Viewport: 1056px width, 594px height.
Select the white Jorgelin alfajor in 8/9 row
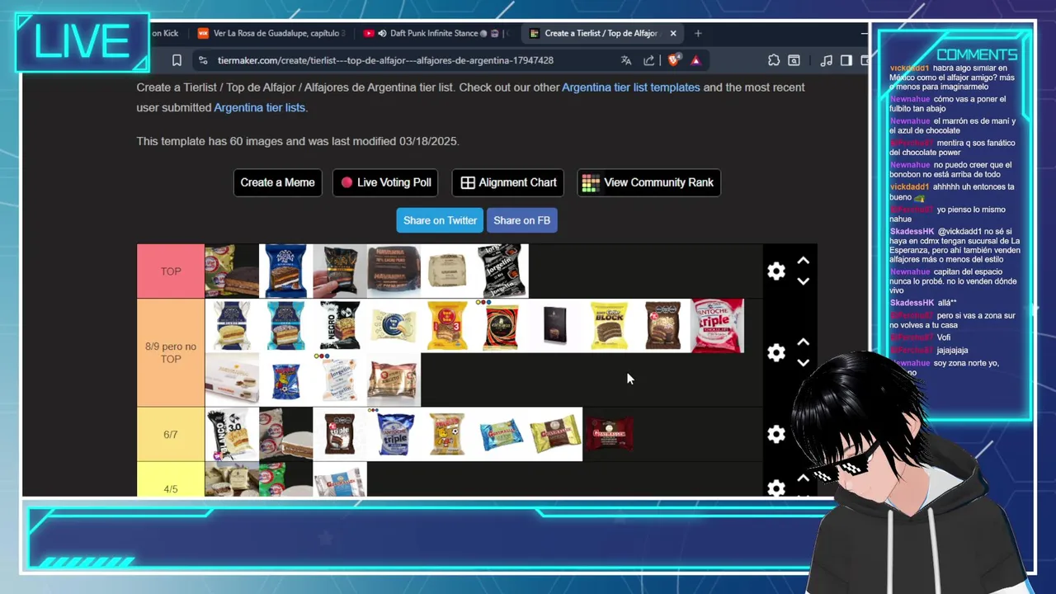coord(340,379)
